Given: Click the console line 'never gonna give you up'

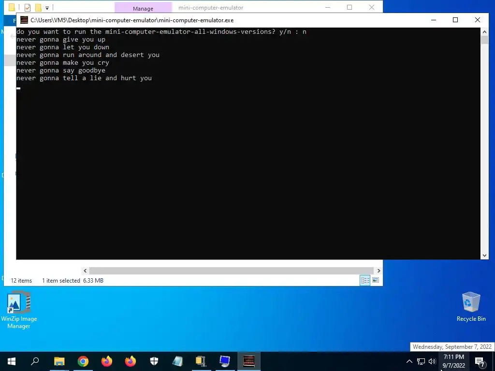Looking at the screenshot, I should coord(61,40).
